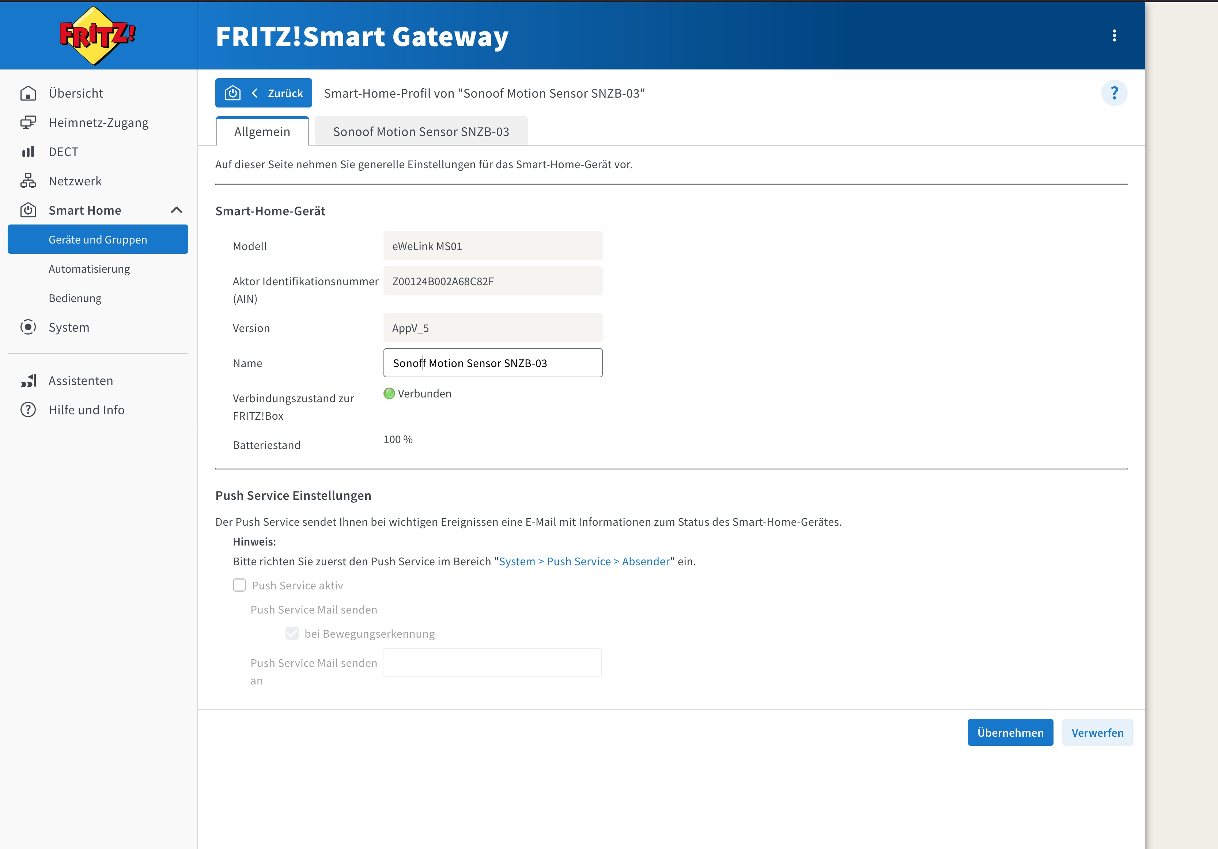Image resolution: width=1218 pixels, height=849 pixels.
Task: Click the Assistenten wizard icon
Action: click(x=28, y=381)
